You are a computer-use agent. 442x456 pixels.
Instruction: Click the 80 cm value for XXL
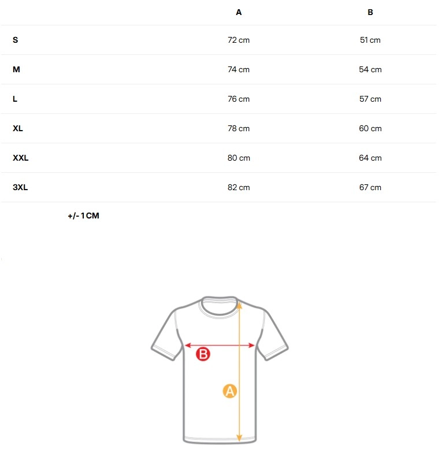pos(239,158)
